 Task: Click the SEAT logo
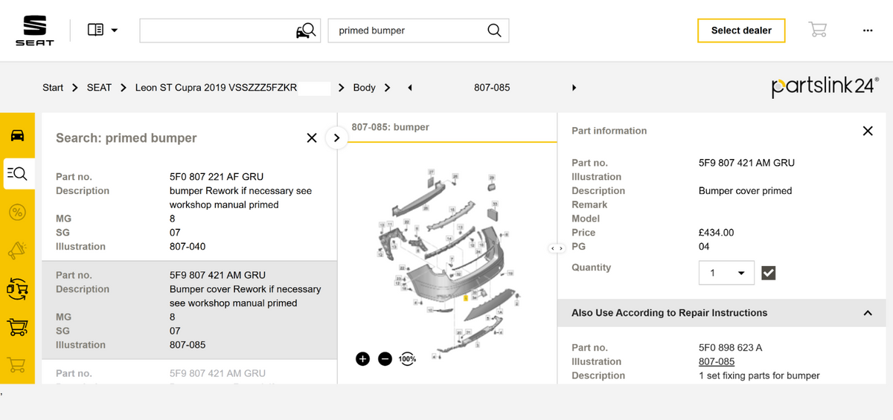tap(35, 30)
